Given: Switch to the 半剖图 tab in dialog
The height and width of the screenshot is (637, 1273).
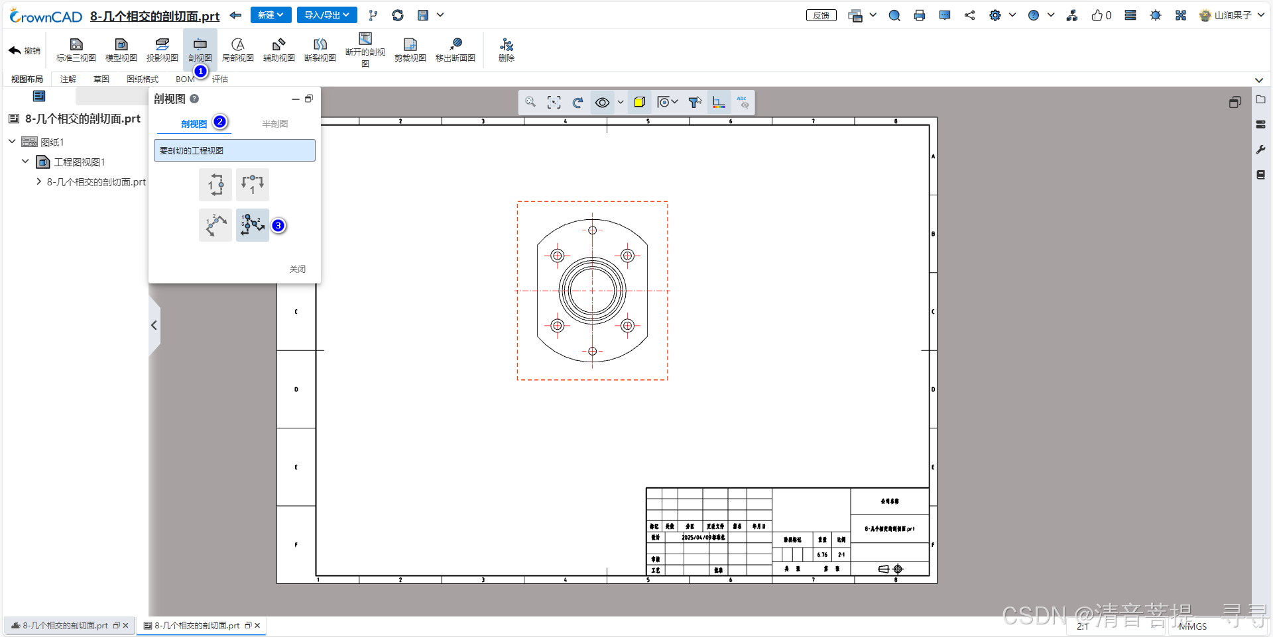Looking at the screenshot, I should coord(274,124).
